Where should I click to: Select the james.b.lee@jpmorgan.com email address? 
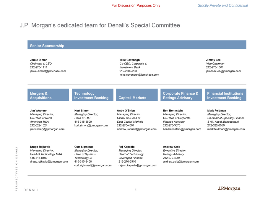tap(223, 71)
